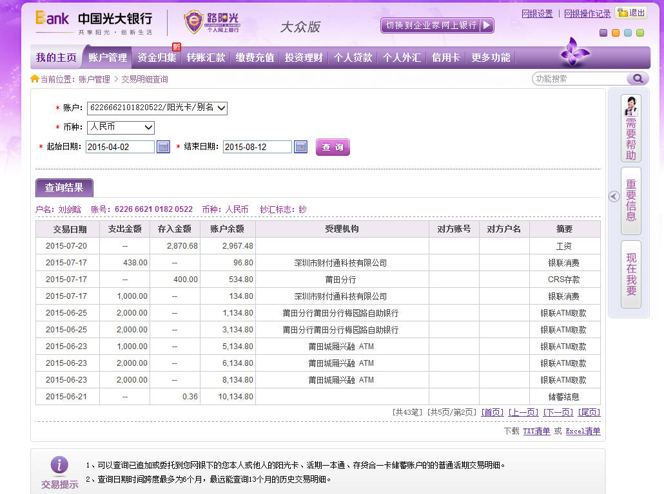Open the 转账汇款 menu
Screen dimensions: 664x494
(206, 57)
